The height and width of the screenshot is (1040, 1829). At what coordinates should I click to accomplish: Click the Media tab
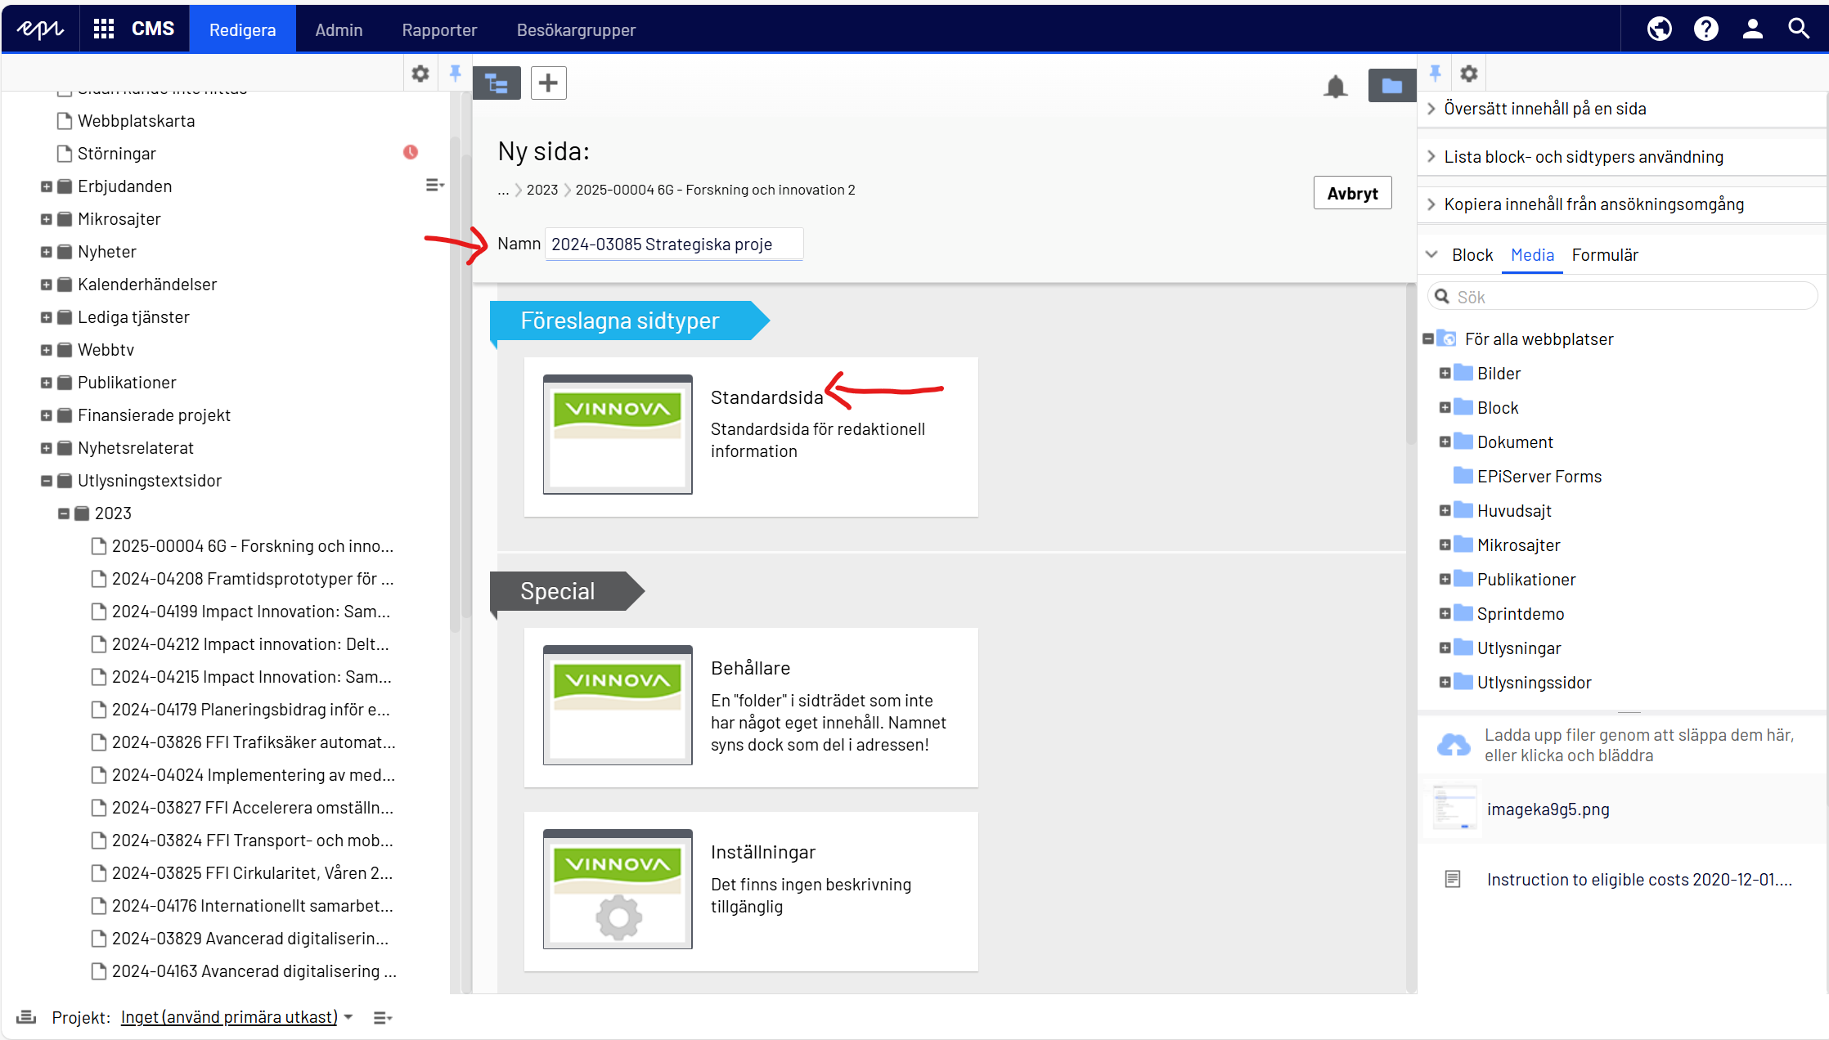point(1530,255)
